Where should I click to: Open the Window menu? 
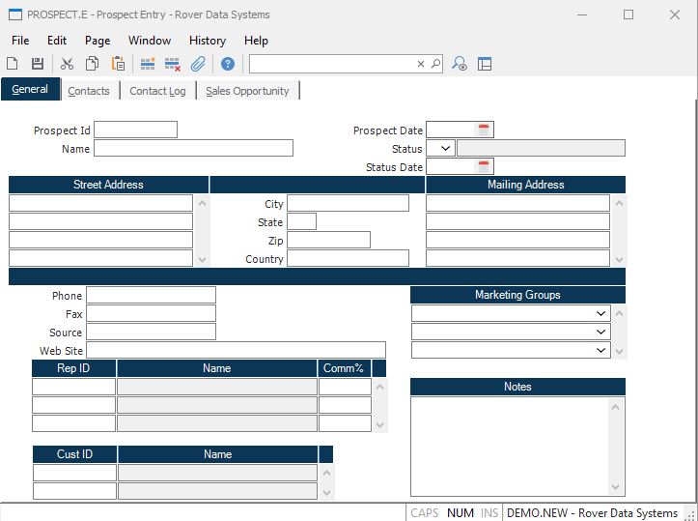pyautogui.click(x=150, y=41)
